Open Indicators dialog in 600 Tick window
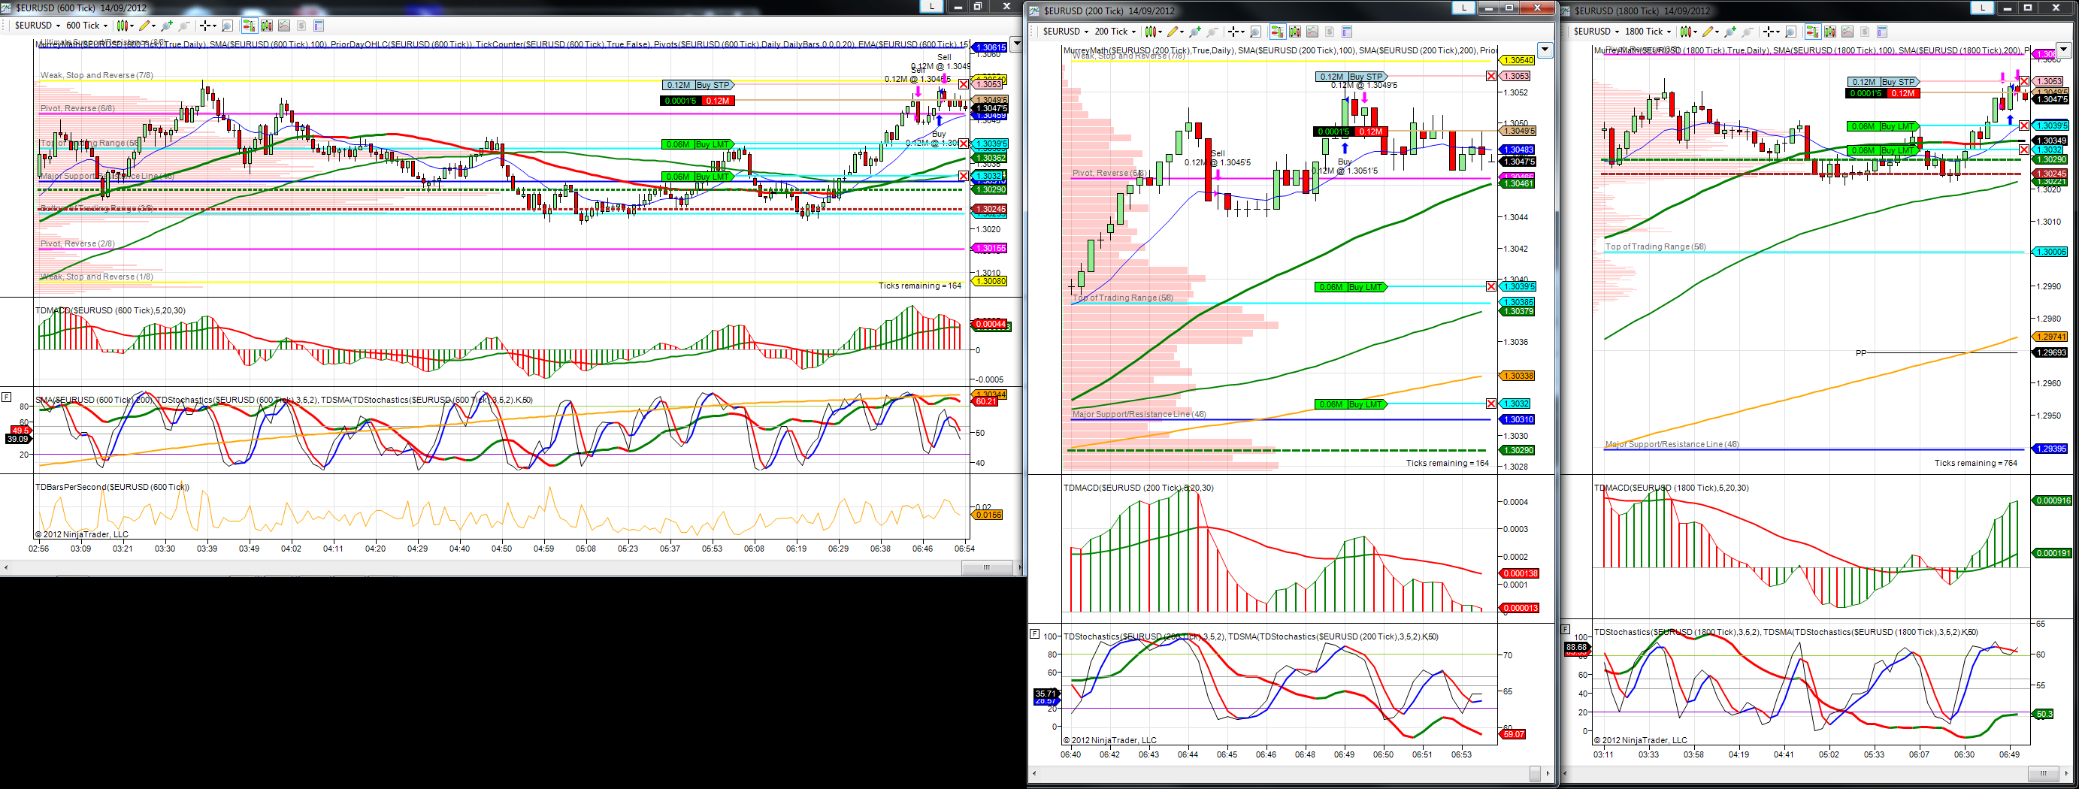The width and height of the screenshot is (2079, 789). coord(284,26)
